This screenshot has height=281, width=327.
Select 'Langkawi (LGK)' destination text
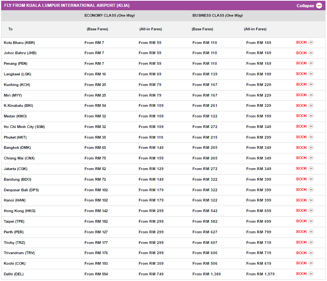[17, 74]
